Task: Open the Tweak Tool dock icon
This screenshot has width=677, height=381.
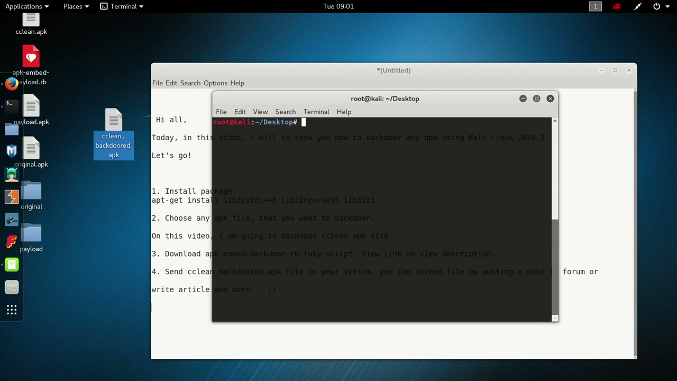Action: coord(12,287)
